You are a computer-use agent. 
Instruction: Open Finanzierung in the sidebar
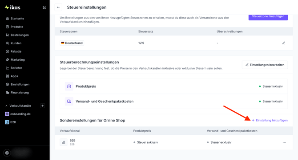click(x=20, y=93)
